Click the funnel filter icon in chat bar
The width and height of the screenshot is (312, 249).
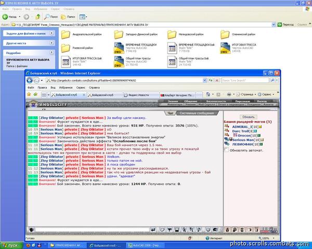[x=170, y=230]
